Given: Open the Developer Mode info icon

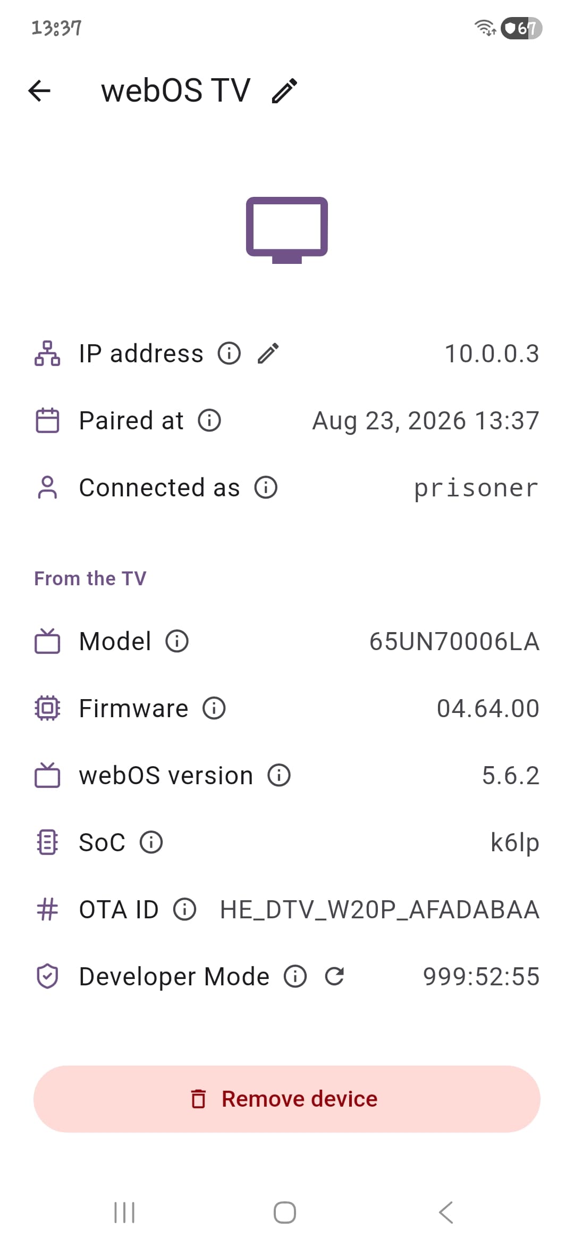Looking at the screenshot, I should [x=296, y=976].
